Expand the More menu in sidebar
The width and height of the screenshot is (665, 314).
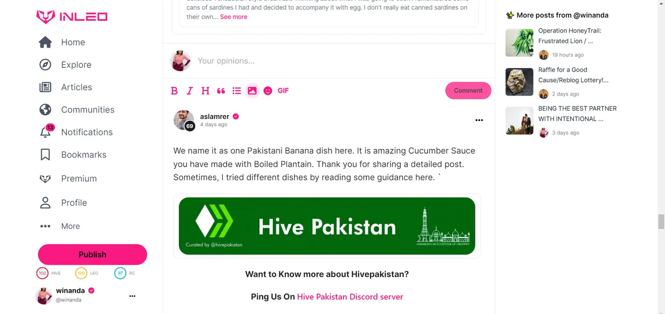coord(60,226)
